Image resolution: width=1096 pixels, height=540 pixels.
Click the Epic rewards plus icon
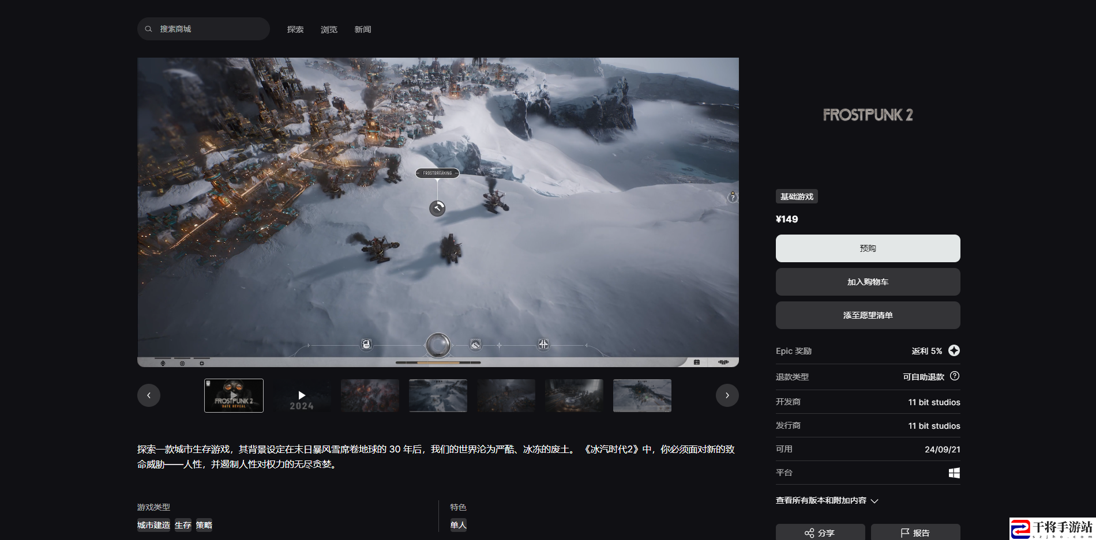coord(954,350)
